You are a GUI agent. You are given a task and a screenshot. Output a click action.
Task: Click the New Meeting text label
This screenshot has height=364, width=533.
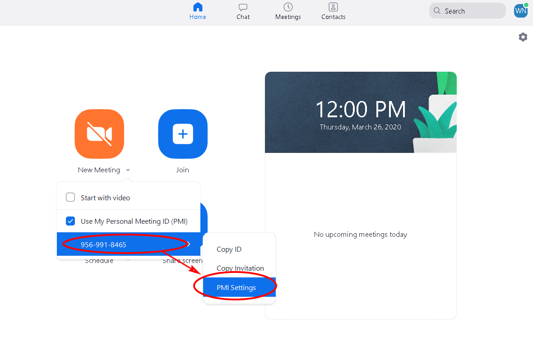click(99, 170)
